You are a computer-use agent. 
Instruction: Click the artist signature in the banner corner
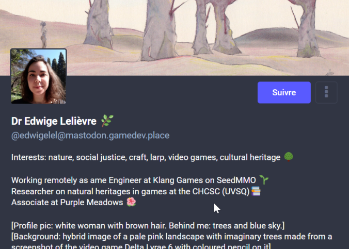(x=330, y=73)
